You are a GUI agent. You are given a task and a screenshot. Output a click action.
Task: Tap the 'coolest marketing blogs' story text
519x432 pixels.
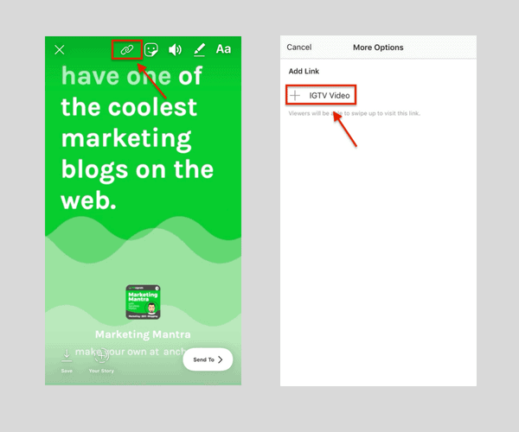pyautogui.click(x=138, y=137)
